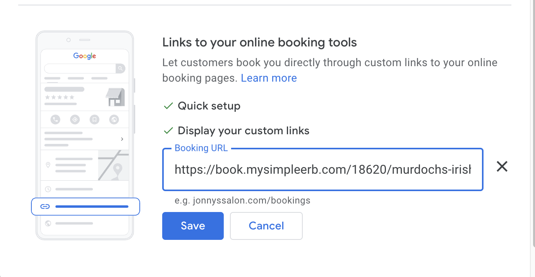Click the bookmark save icon in mockup

[94, 120]
